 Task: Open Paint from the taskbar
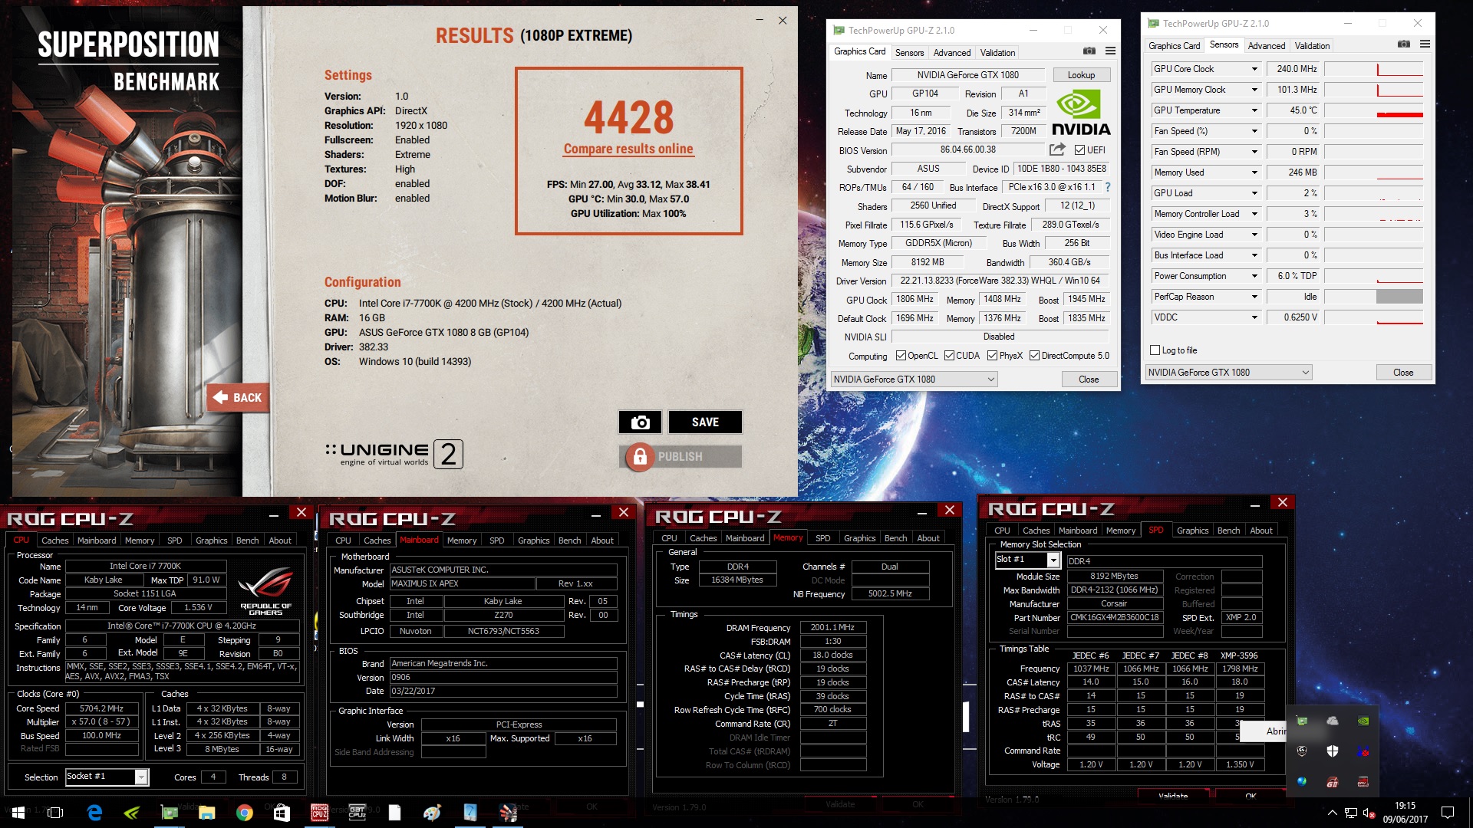(x=432, y=813)
